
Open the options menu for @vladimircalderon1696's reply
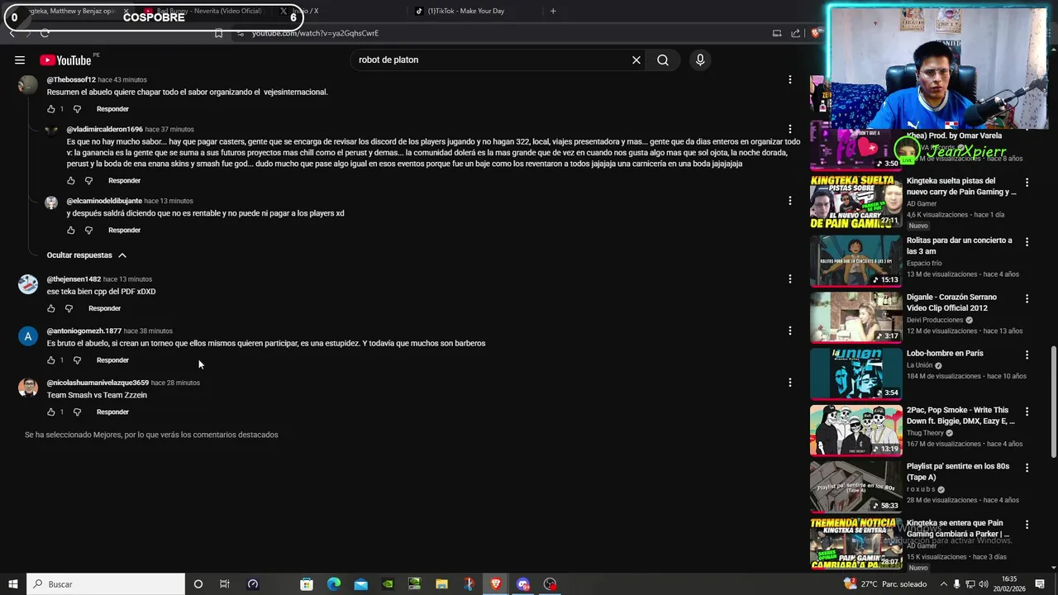click(789, 130)
